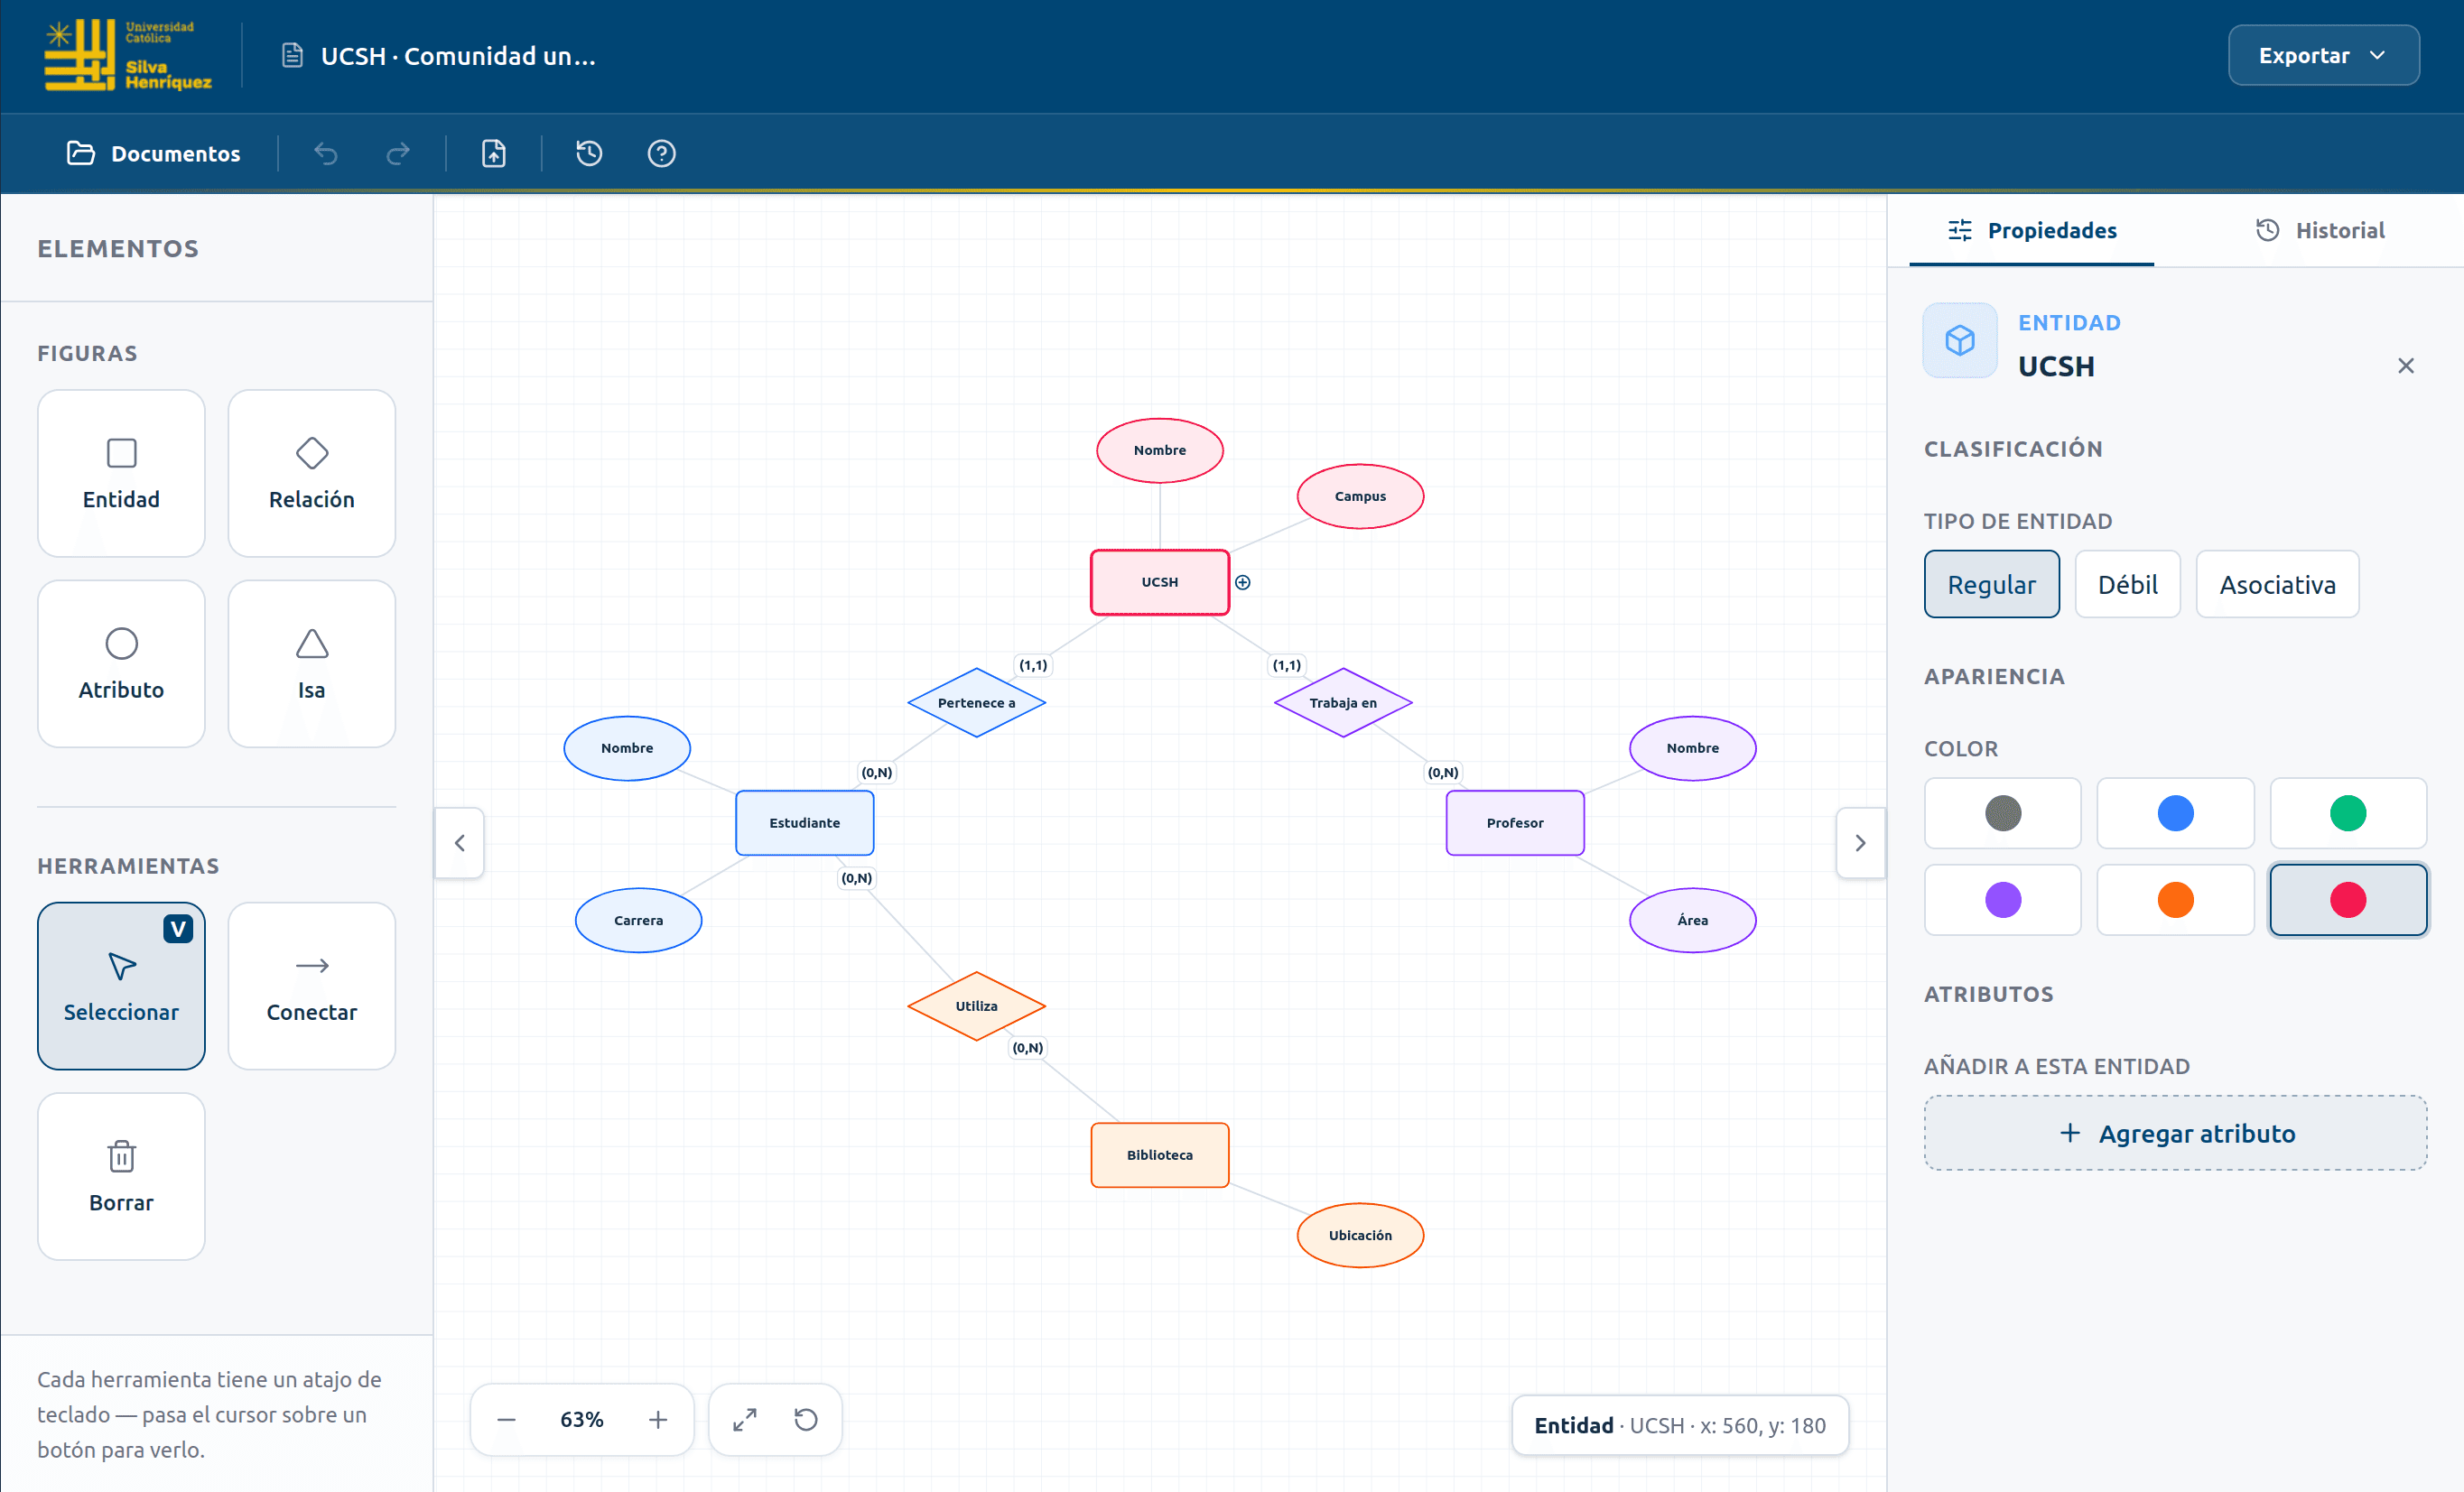
Task: Select the Pertenece a relationship diamond
Action: (977, 703)
